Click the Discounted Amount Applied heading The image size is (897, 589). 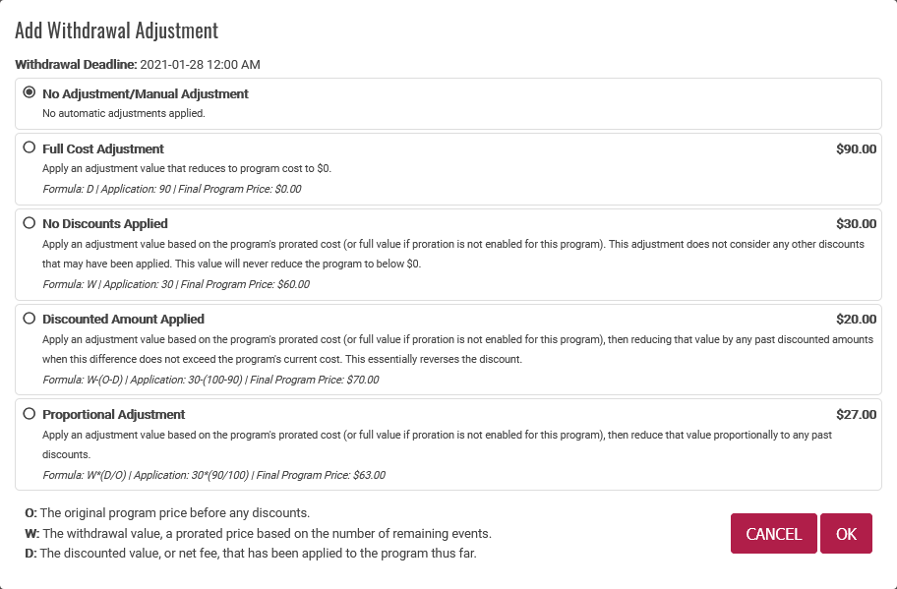tap(123, 320)
